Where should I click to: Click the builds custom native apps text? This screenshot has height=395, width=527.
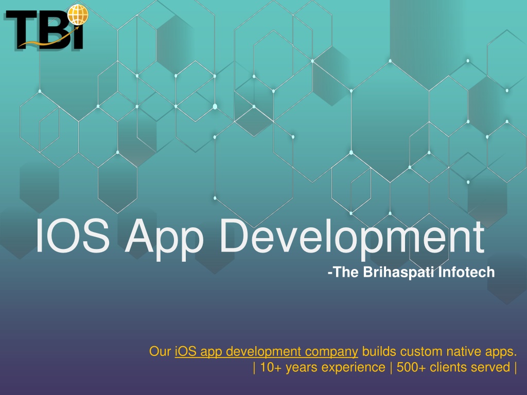click(440, 352)
